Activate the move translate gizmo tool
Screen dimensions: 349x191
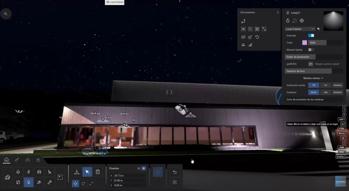pyautogui.click(x=75, y=184)
